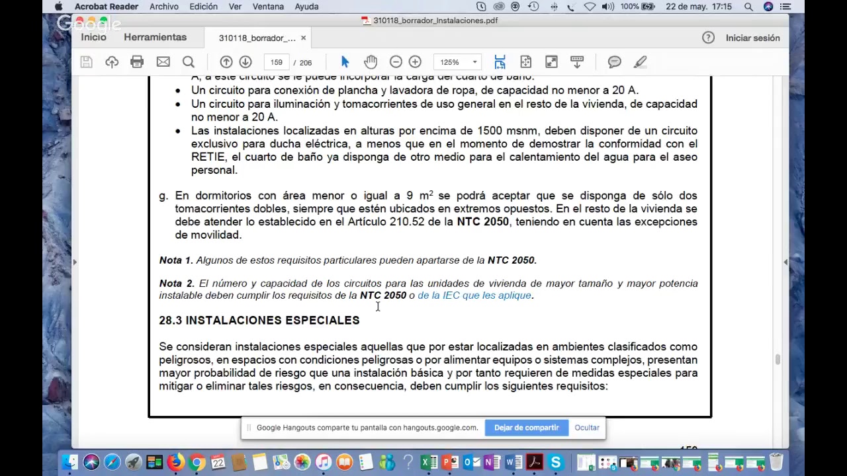
Task: Click the upload to cloud icon
Action: (112, 61)
